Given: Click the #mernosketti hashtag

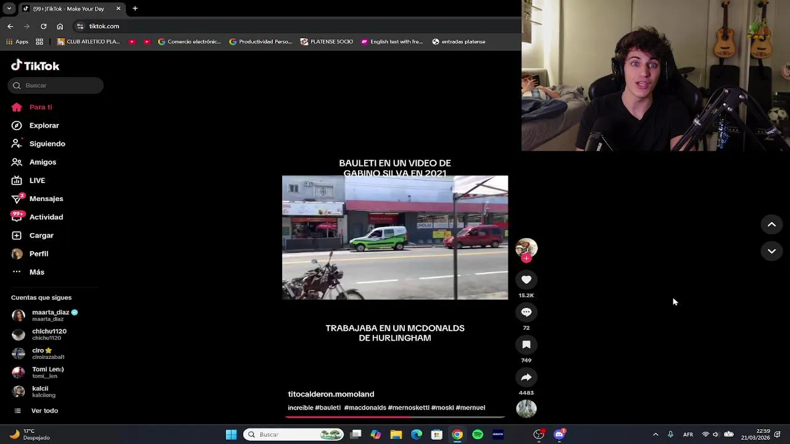Looking at the screenshot, I should click(x=409, y=408).
